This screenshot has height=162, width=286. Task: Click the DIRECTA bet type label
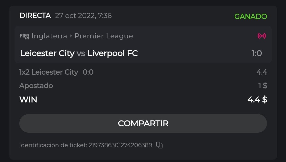pos(35,16)
